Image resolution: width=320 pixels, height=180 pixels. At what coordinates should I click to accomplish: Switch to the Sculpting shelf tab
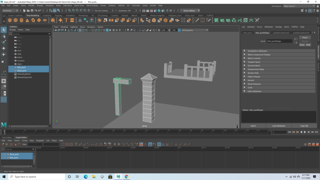tap(47, 15)
